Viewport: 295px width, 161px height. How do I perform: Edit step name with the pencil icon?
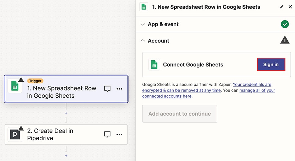tap(282, 7)
